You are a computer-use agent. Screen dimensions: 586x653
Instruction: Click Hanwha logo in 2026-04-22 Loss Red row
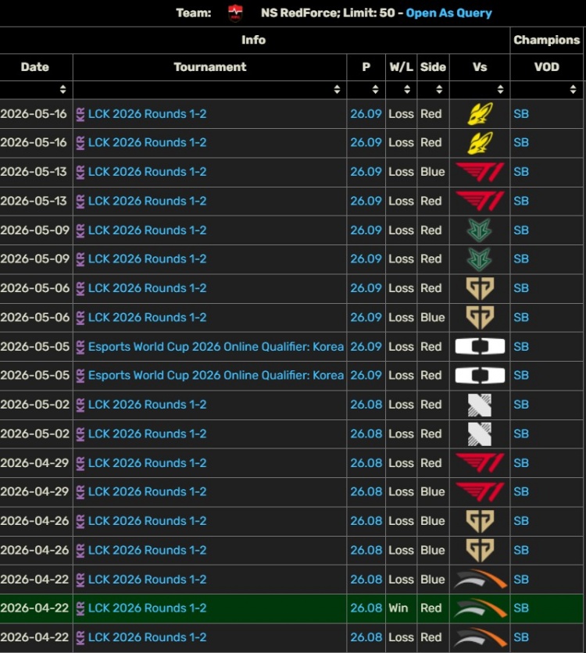pos(480,637)
